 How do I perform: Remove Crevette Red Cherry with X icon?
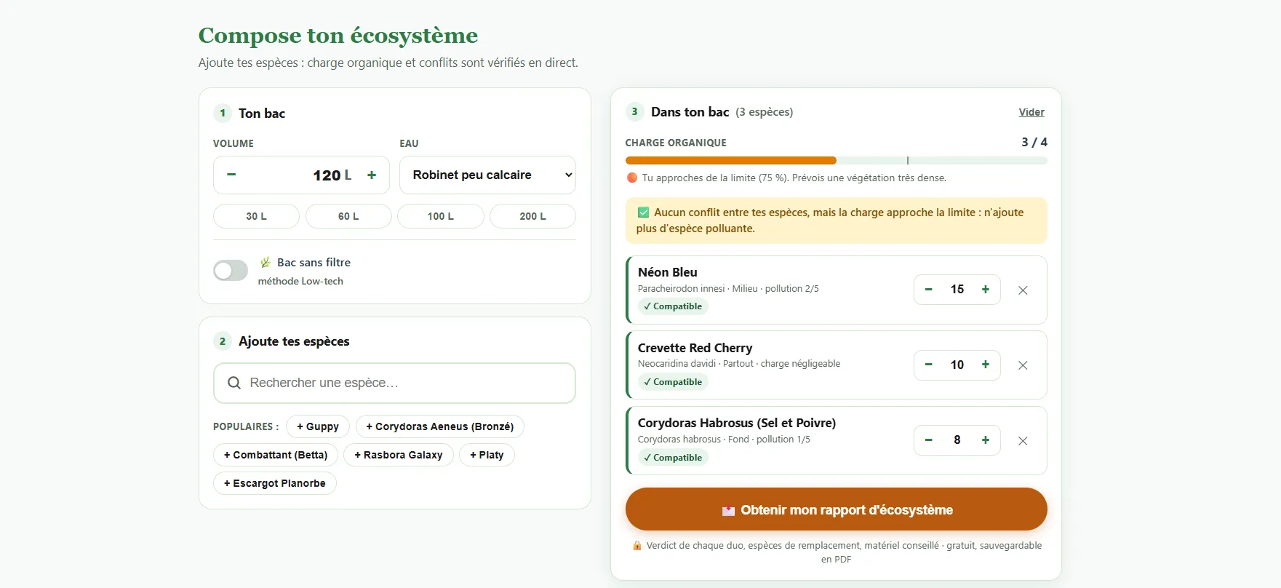(x=1023, y=365)
